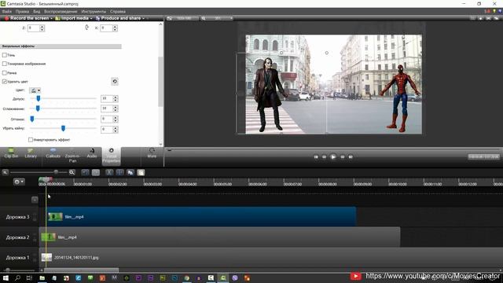Click the timeline Copy icon
Screen dimensions: 503x283
click(130, 172)
